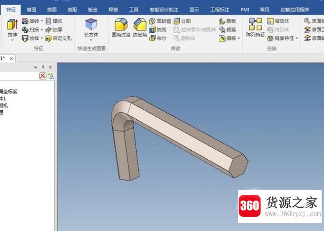Open the side panel options dropdown arrow
Screen dimensions: 324x231
point(36,67)
